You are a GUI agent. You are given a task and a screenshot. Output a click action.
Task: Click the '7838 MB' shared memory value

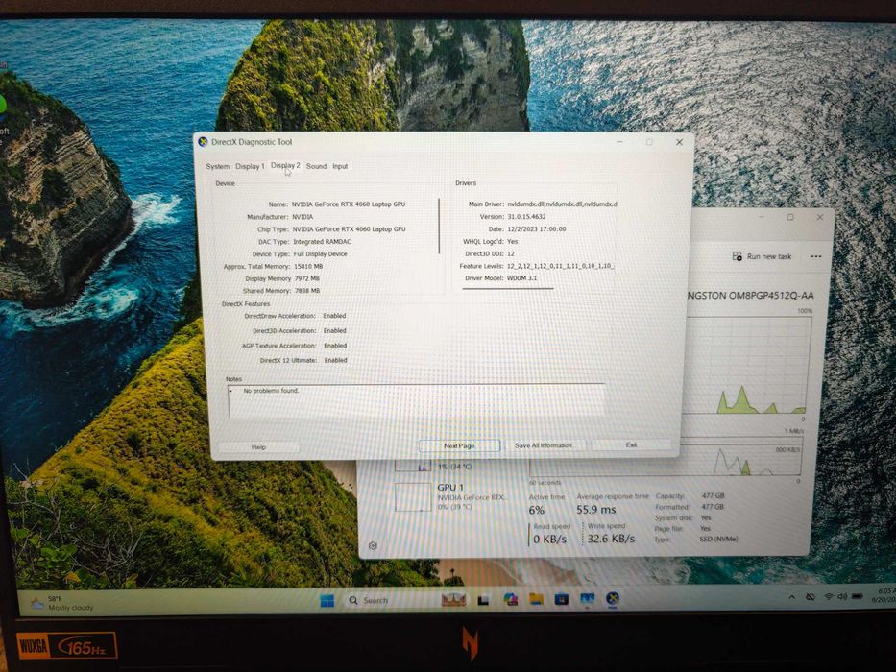point(307,291)
